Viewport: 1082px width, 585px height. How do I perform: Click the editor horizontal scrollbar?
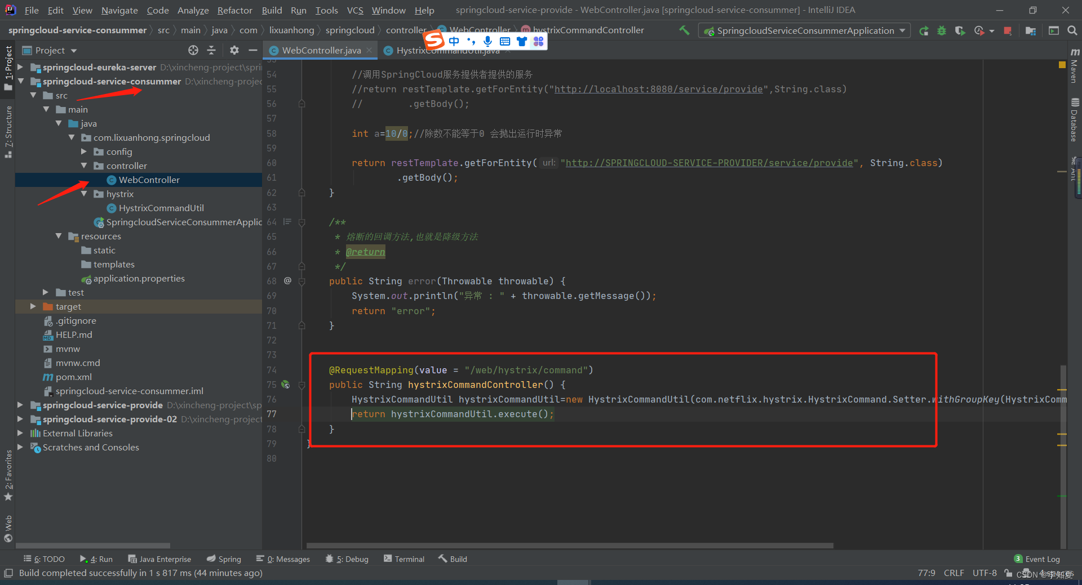point(570,546)
